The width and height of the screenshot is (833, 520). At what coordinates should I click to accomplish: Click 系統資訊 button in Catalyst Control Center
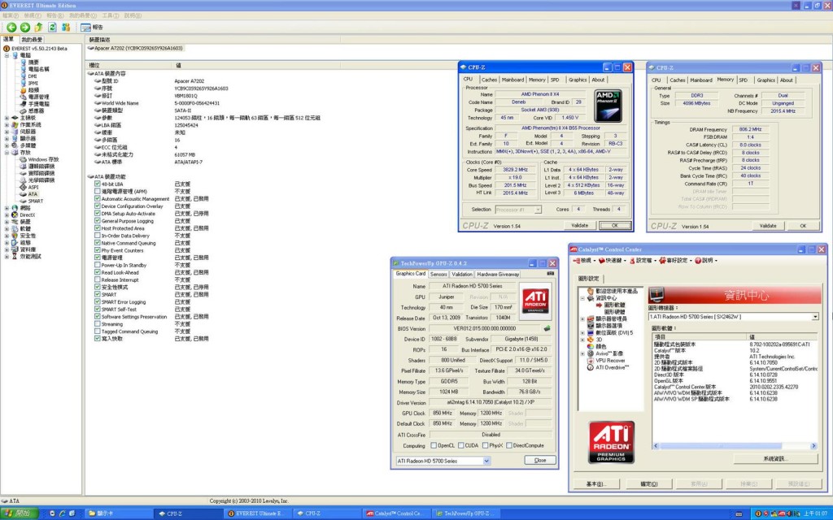[x=775, y=458]
